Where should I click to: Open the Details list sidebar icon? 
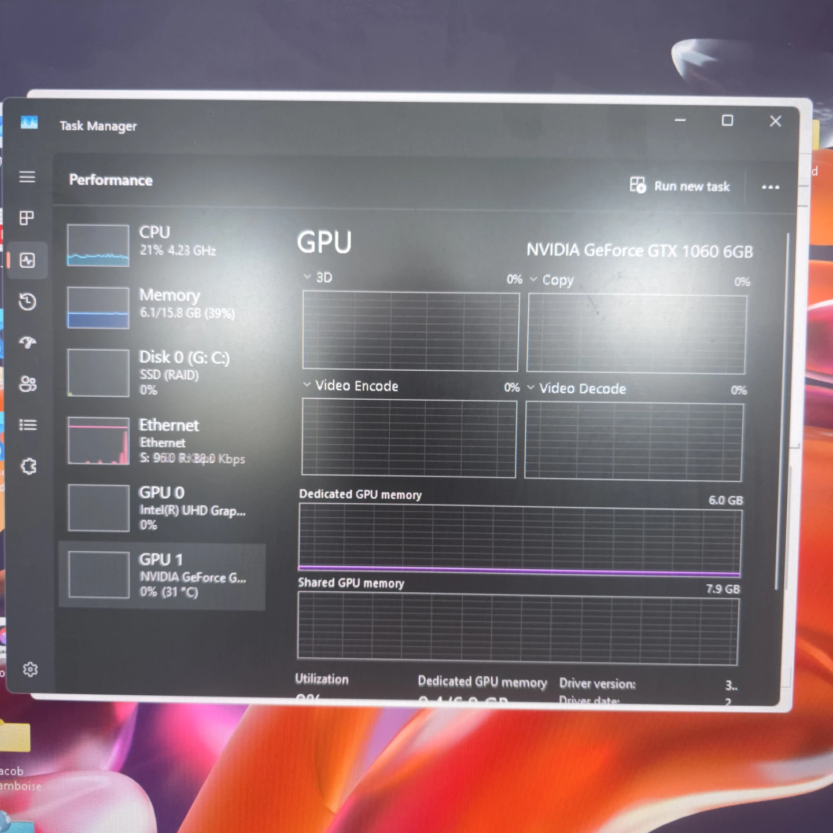pyautogui.click(x=28, y=425)
